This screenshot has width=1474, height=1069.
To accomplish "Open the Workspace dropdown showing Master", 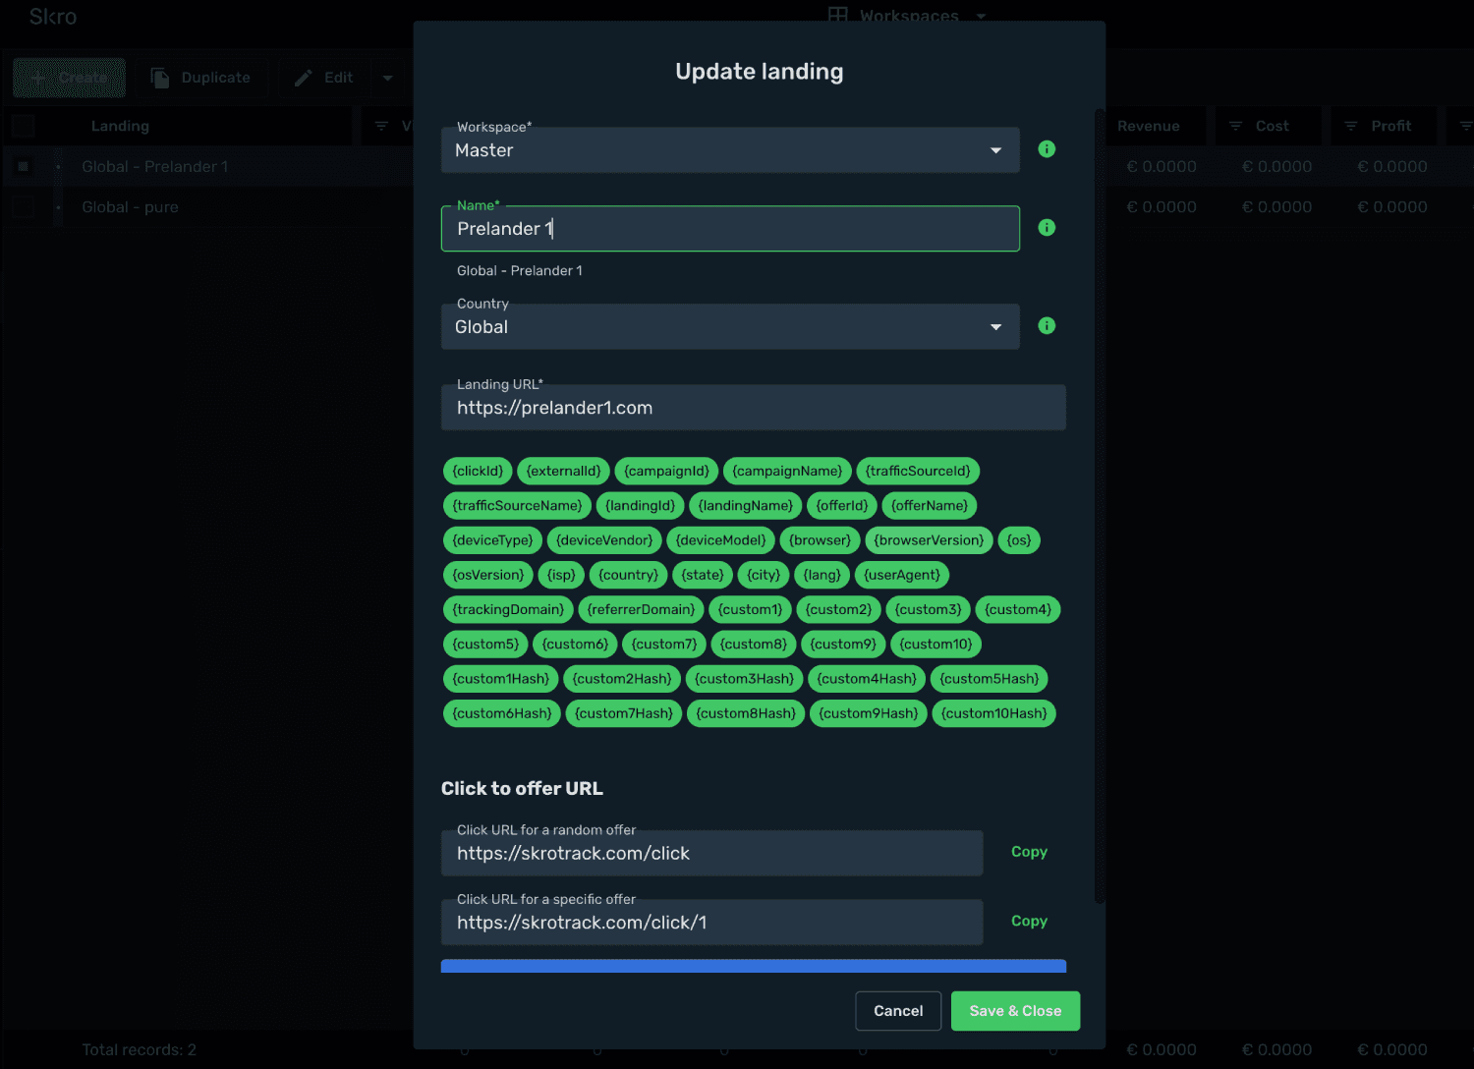I will 730,150.
